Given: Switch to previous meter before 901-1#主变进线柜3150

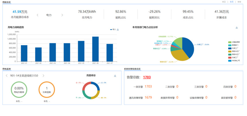Looking at the screenshot, I should pyautogui.click(x=7, y=76).
